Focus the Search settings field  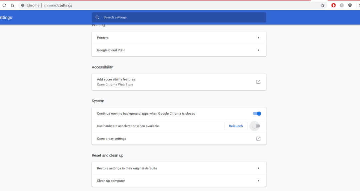pos(179,17)
